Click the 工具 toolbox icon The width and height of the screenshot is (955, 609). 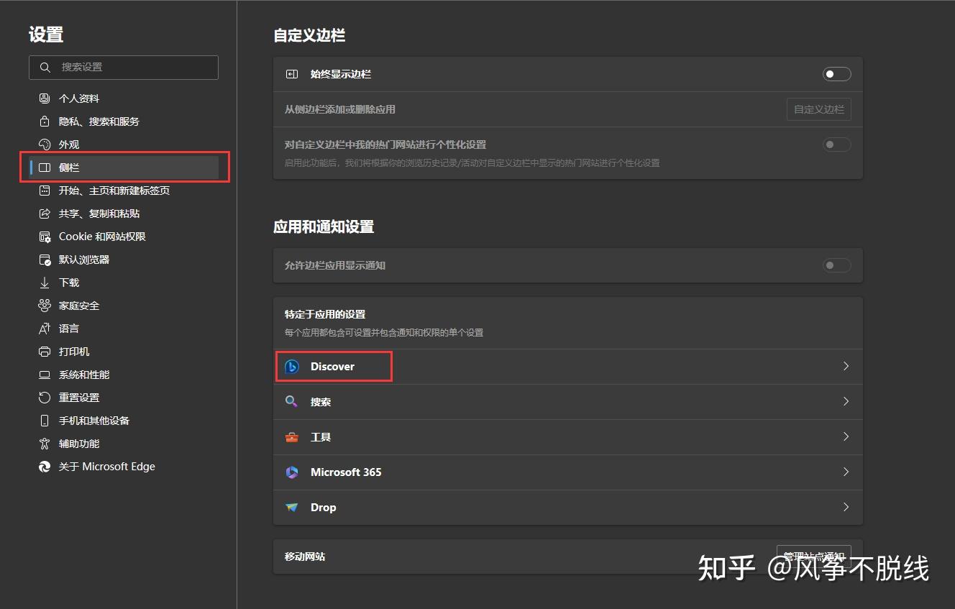click(x=291, y=436)
